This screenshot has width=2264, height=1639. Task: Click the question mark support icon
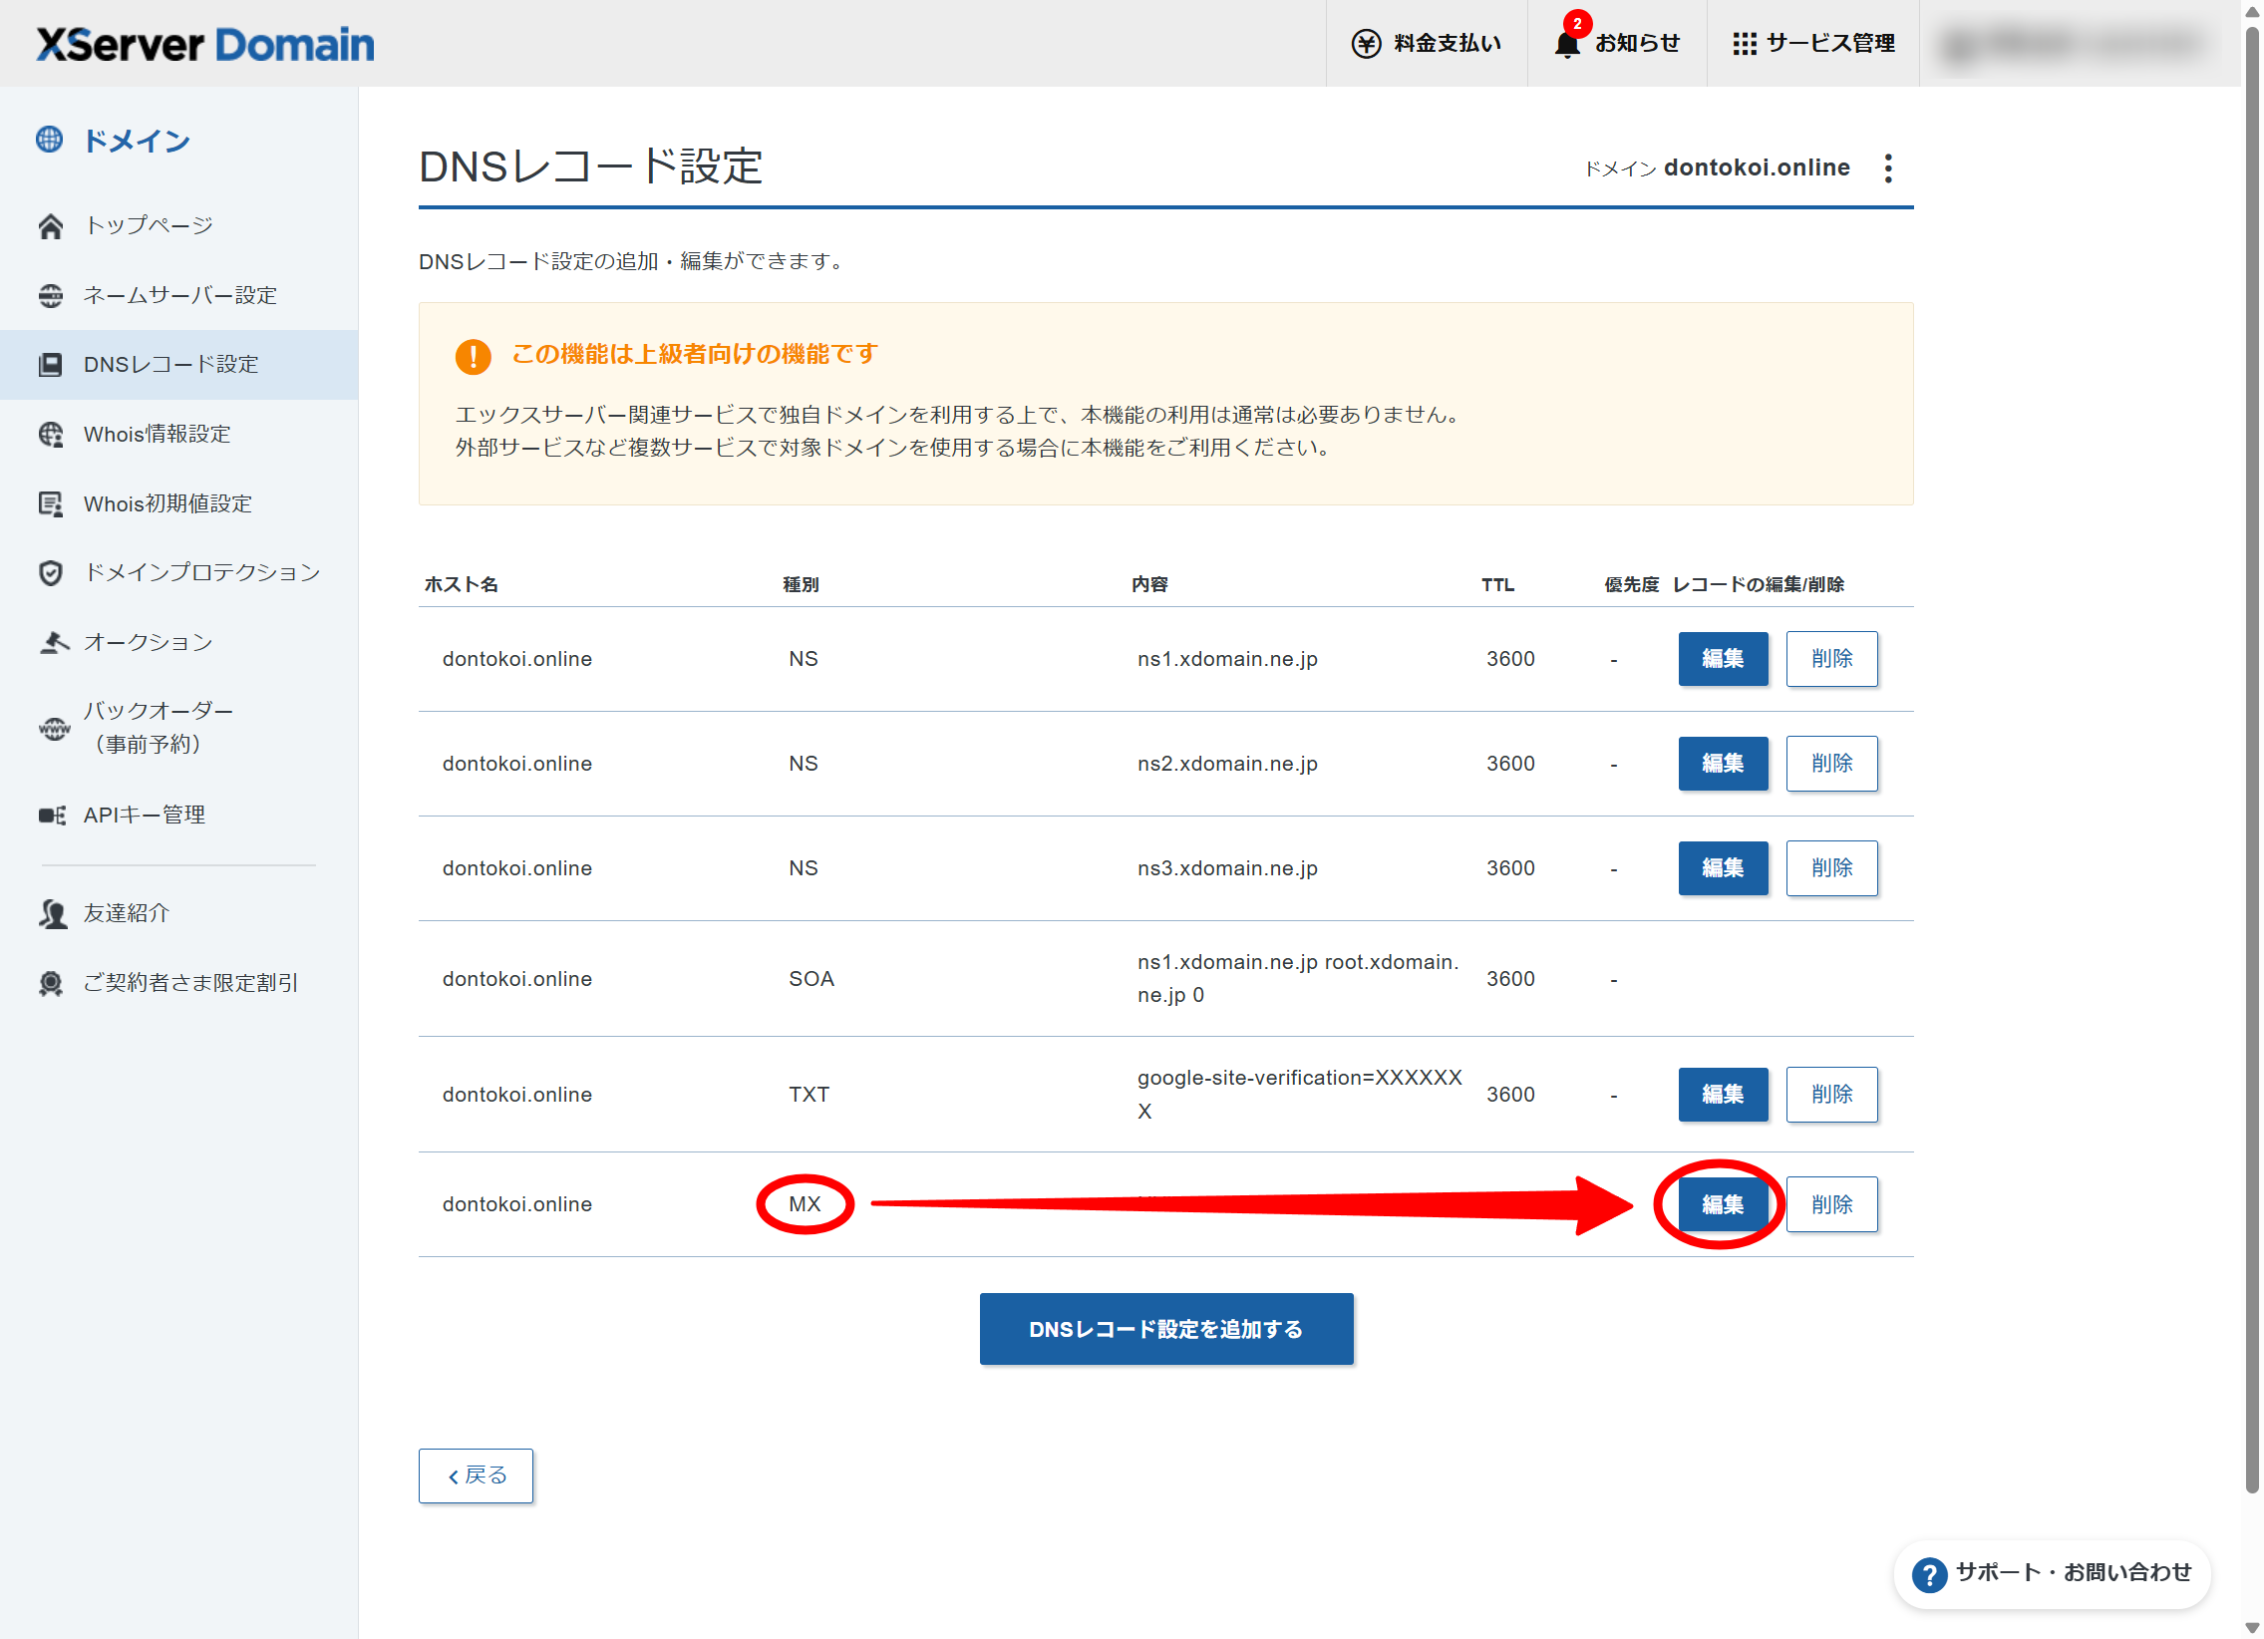coord(1929,1574)
